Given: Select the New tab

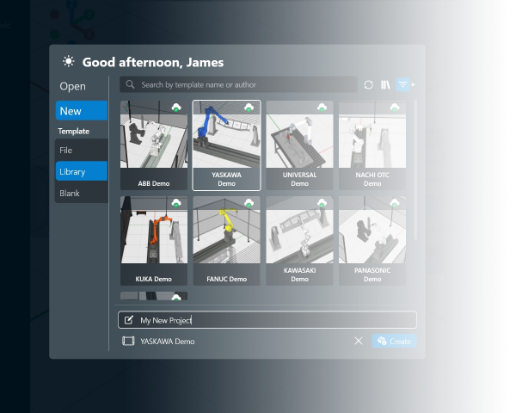Looking at the screenshot, I should (82, 111).
